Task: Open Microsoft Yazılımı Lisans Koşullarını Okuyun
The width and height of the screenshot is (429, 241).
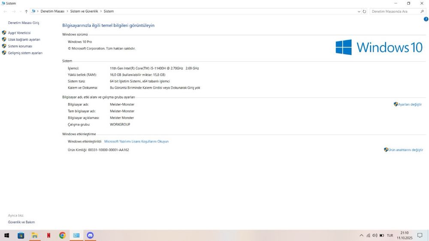Action: click(136, 141)
